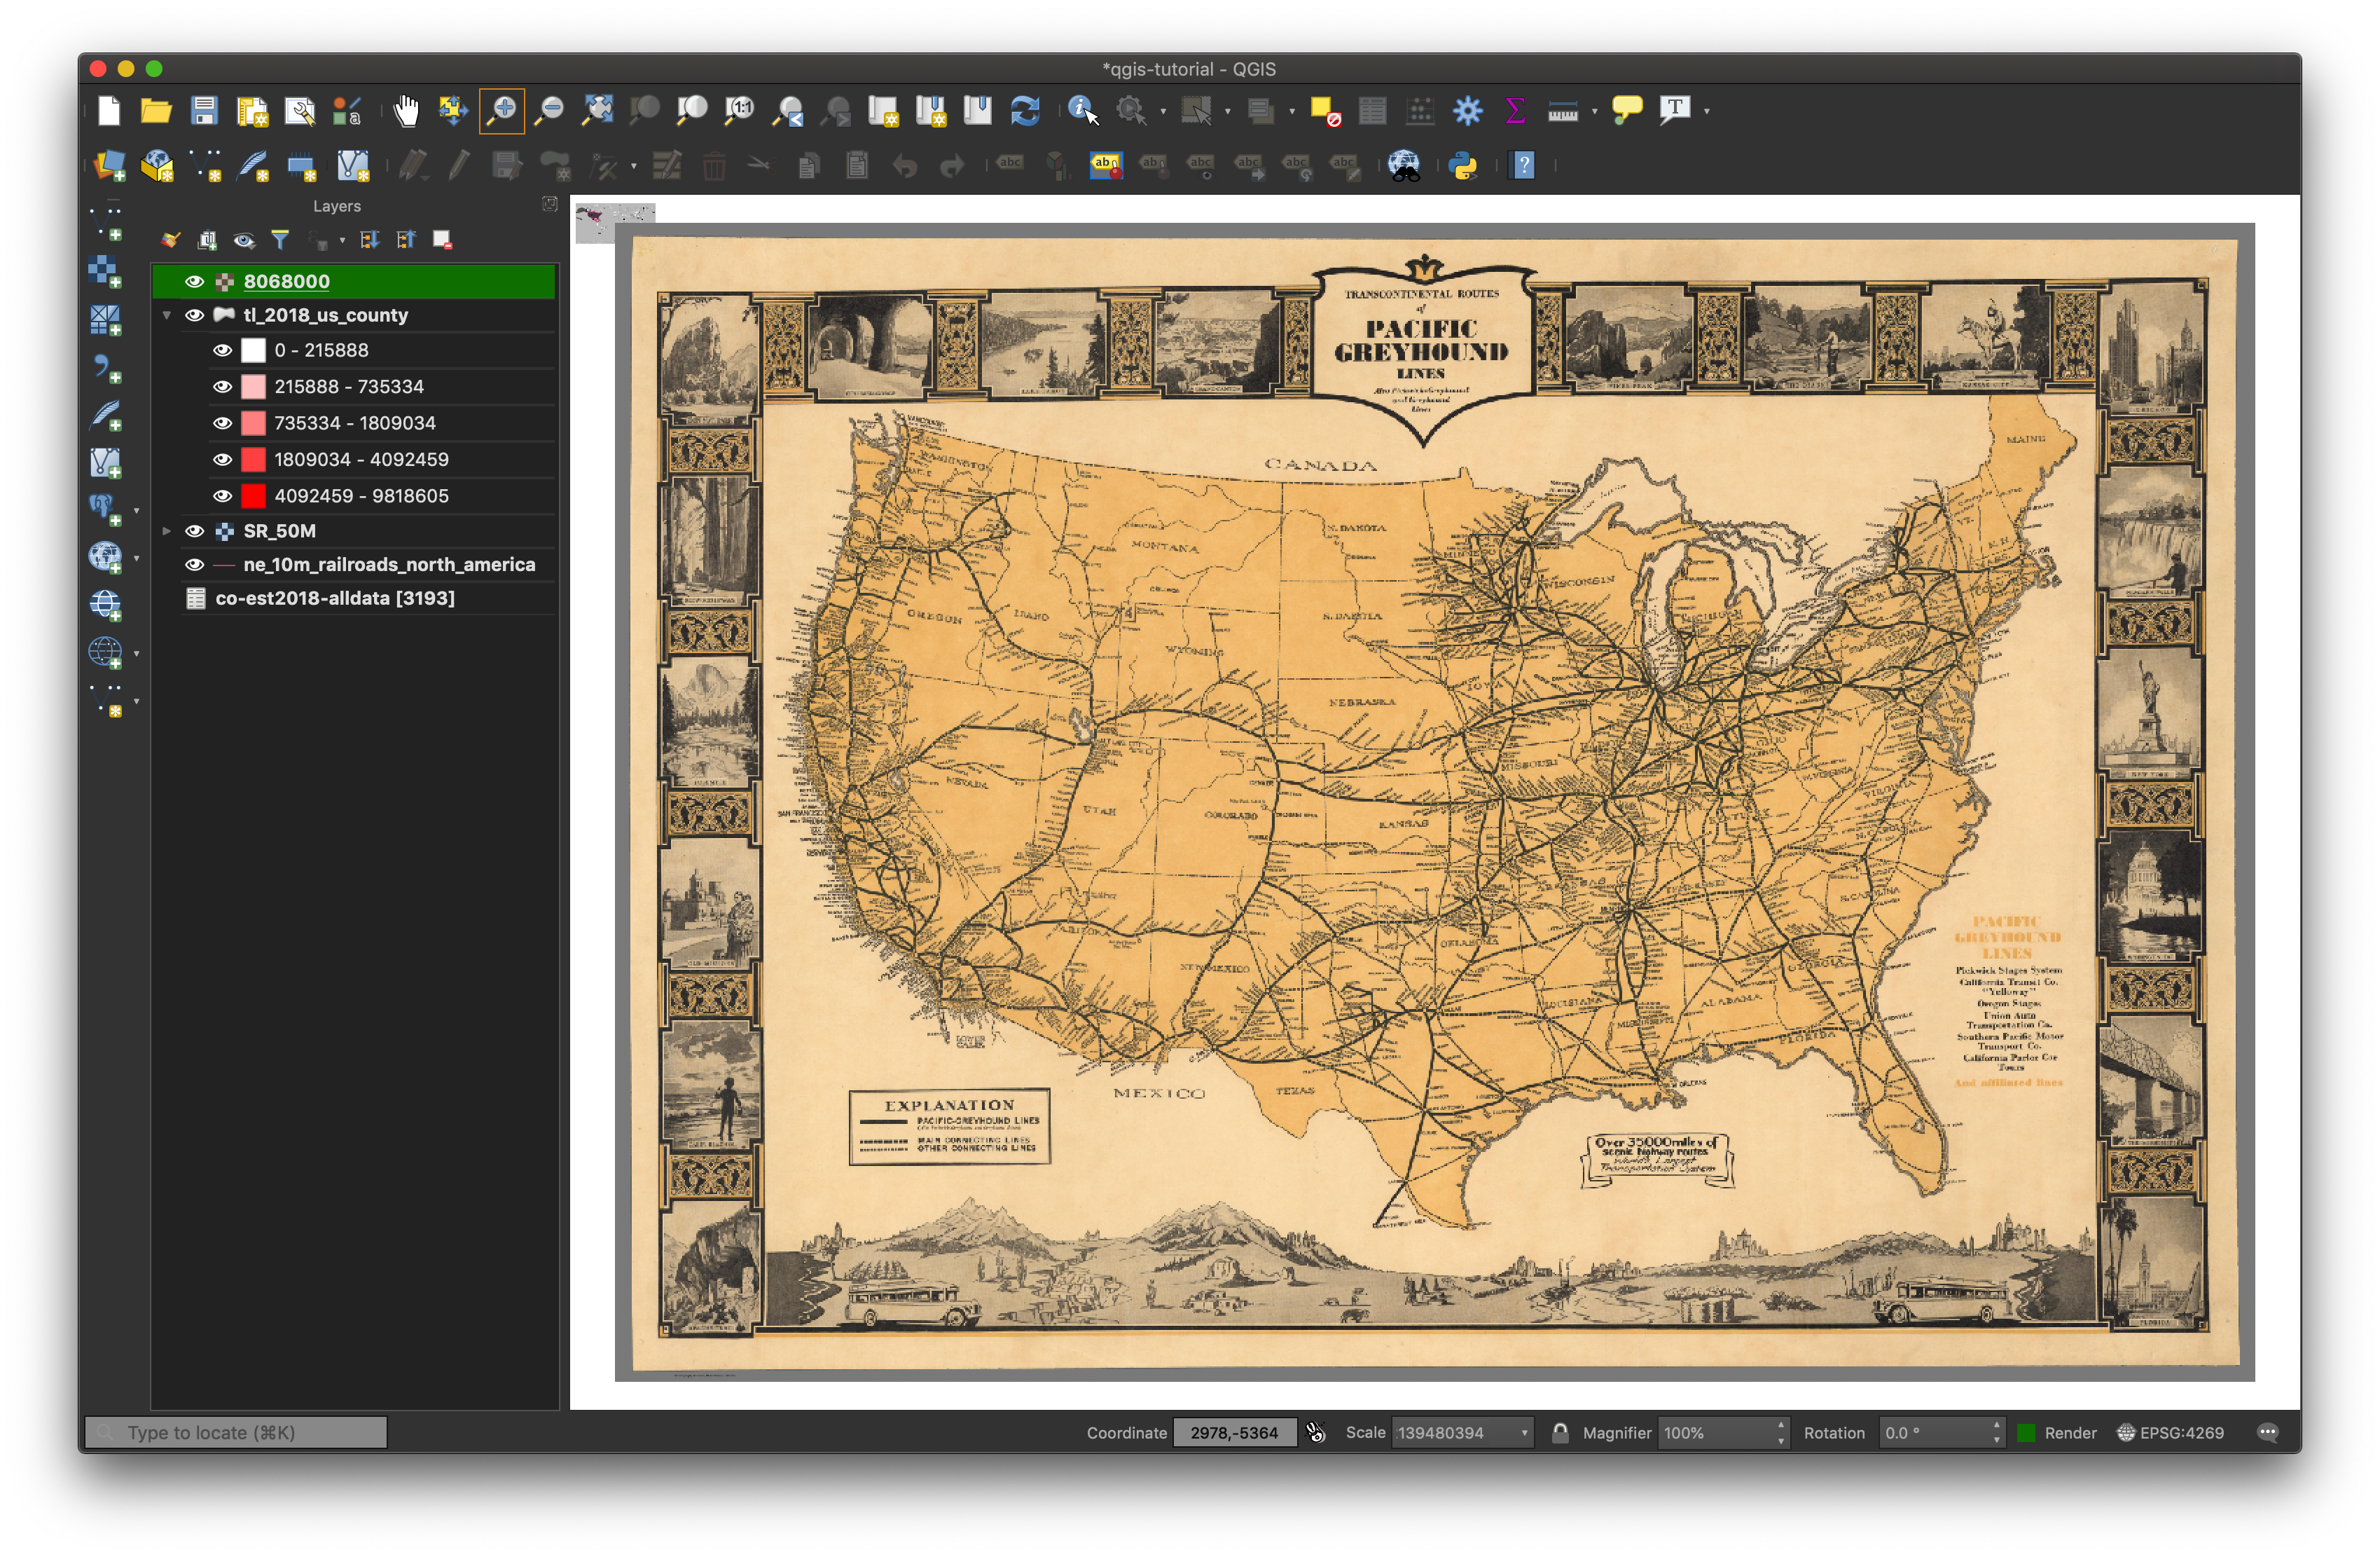2380x1557 pixels.
Task: Create a New Bookmark
Action: click(x=931, y=110)
